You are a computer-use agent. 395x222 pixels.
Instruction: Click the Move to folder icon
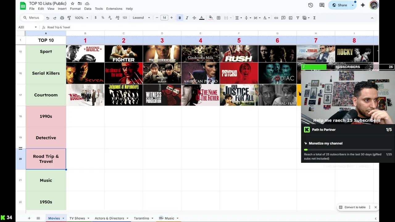pyautogui.click(x=80, y=4)
